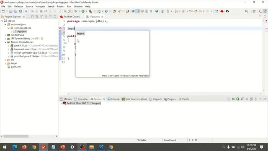Image resolution: width=268 pixels, height=151 pixels.
Task: Open the Debug dropdown arrow
Action: click(79, 11)
